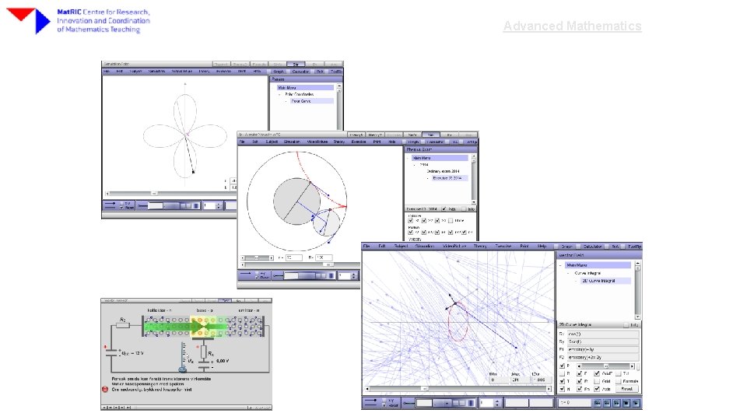The image size is (747, 420).
Task: Click play icon in curve integral window
Action: tap(636, 404)
